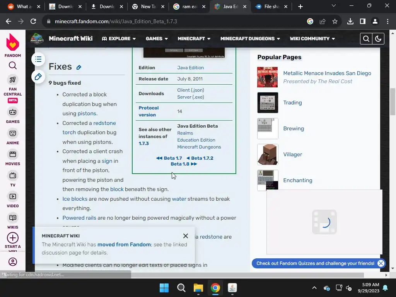Open user profile icon in Fandom sidebar
396x297 pixels.
pos(13,262)
